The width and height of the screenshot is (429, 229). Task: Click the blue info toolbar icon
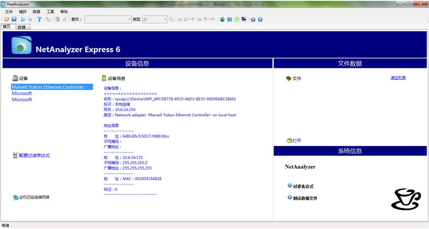click(x=260, y=19)
